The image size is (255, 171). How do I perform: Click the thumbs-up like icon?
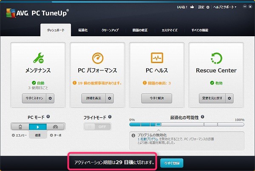tap(192, 7)
